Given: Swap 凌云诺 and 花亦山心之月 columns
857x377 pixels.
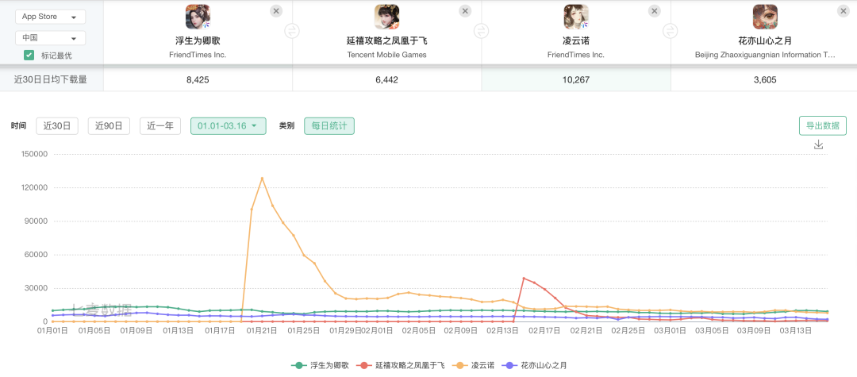Looking at the screenshot, I should (671, 32).
